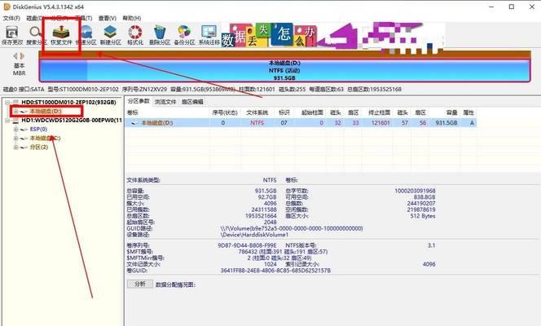The height and width of the screenshot is (326, 541).
Task: Switch to the 浏览文件 tab
Action: [x=165, y=102]
